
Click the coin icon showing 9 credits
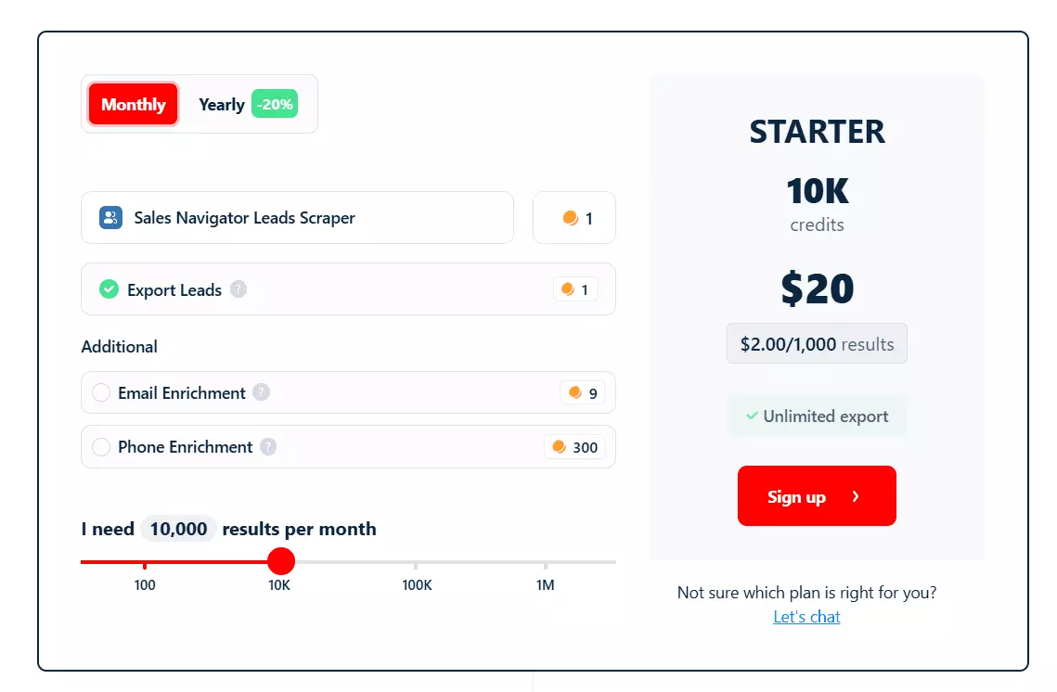[575, 392]
